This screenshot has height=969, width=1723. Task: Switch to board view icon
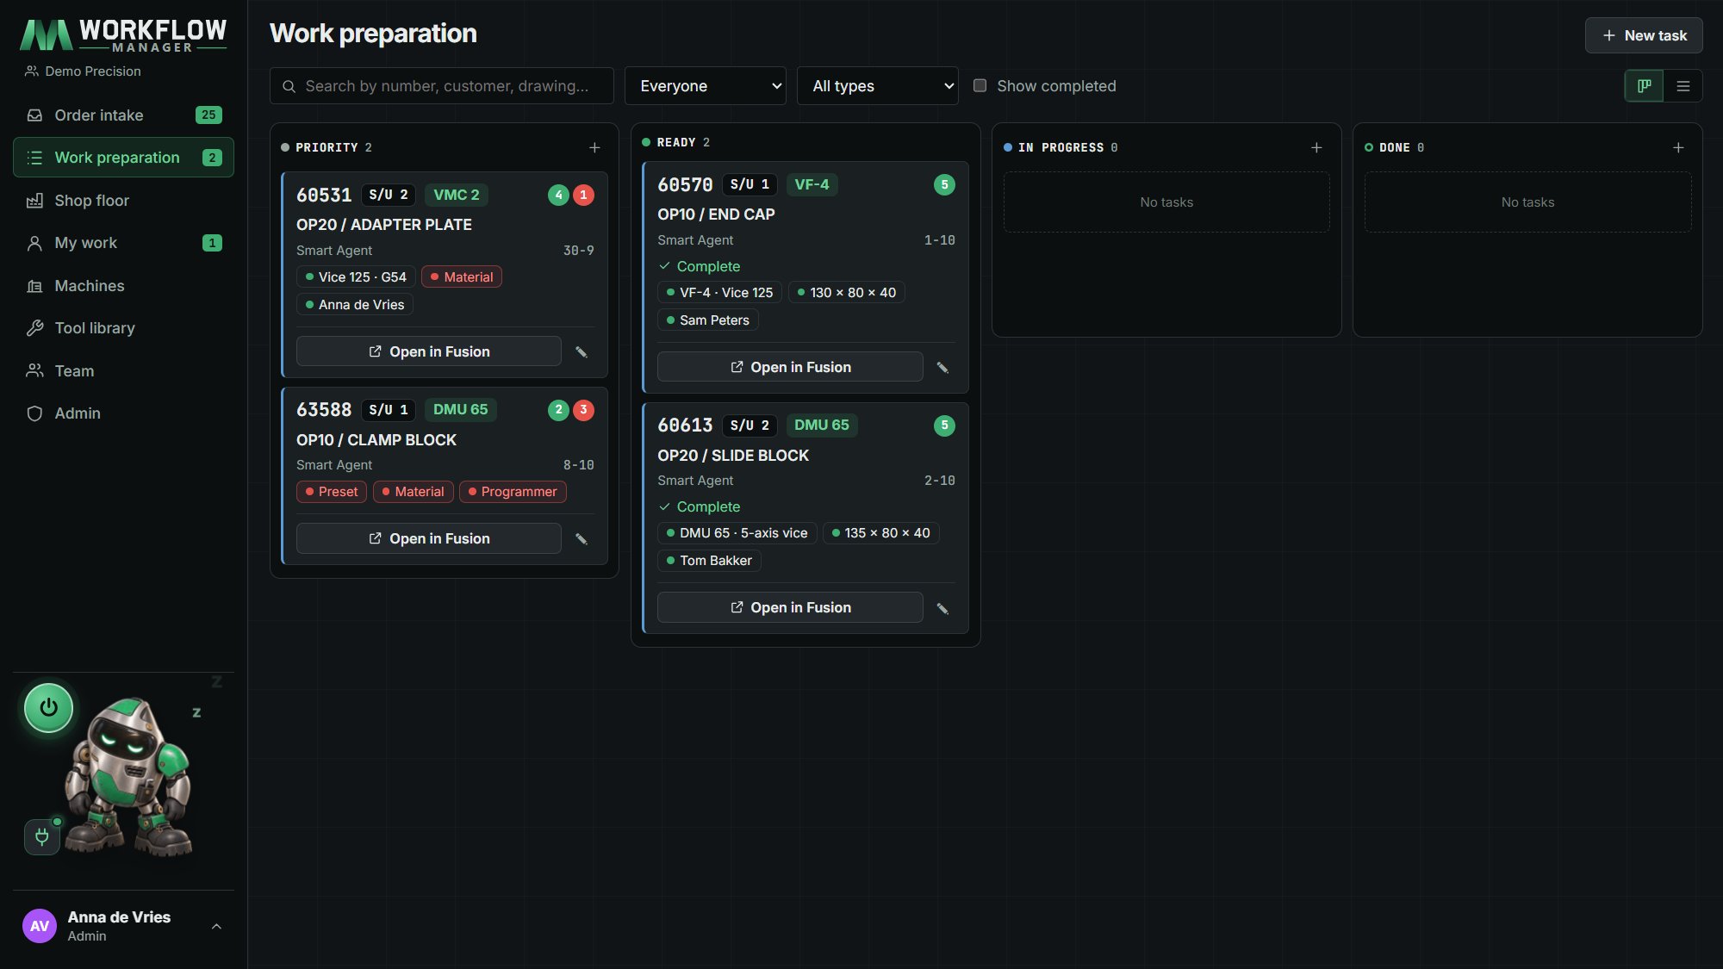point(1644,86)
